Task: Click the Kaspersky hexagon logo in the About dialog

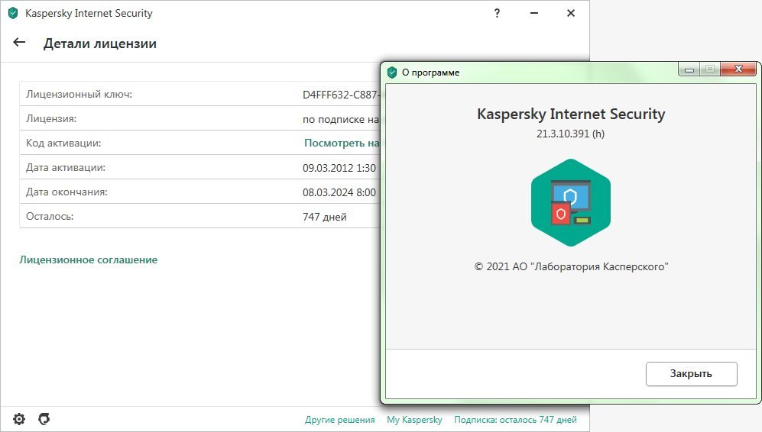Action: pyautogui.click(x=570, y=202)
